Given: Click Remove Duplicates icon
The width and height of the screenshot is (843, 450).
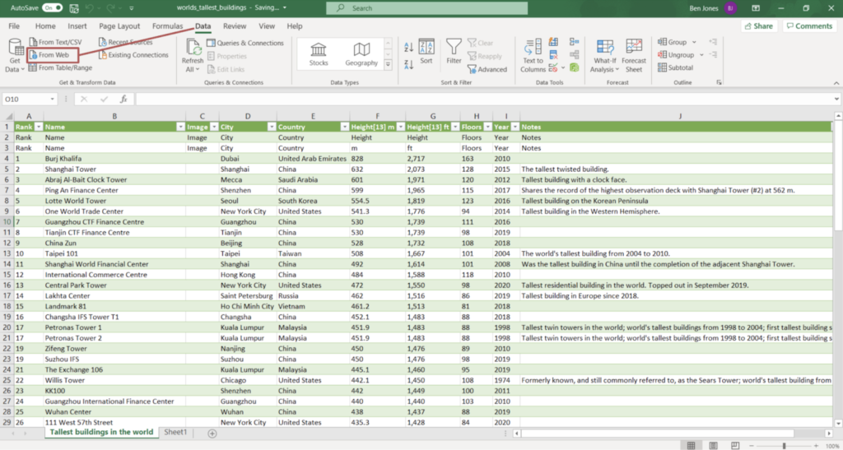Looking at the screenshot, I should tap(553, 55).
